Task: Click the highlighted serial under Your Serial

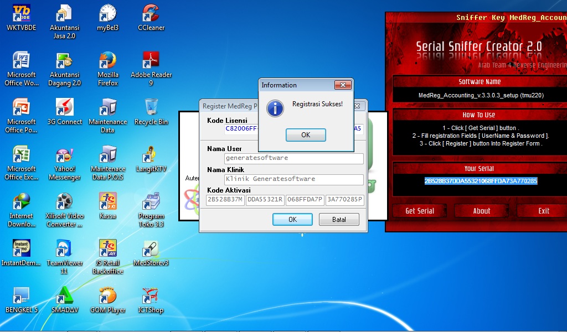Action: point(481,181)
